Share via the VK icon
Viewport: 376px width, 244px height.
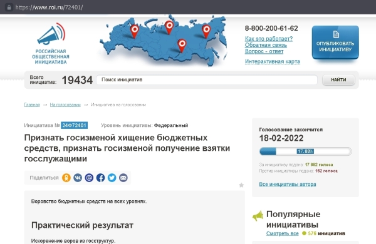pos(78,178)
